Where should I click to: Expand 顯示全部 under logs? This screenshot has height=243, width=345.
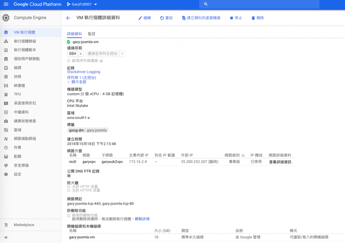77,82
